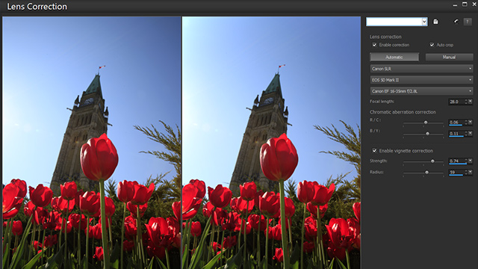Click the small arrow beside B/Y value

pyautogui.click(x=471, y=133)
